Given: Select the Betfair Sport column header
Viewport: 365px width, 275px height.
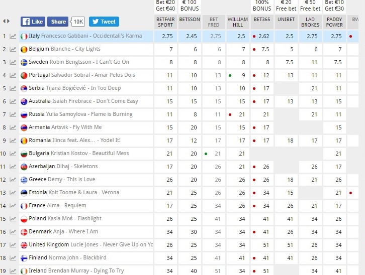Looking at the screenshot, I should tap(165, 22).
